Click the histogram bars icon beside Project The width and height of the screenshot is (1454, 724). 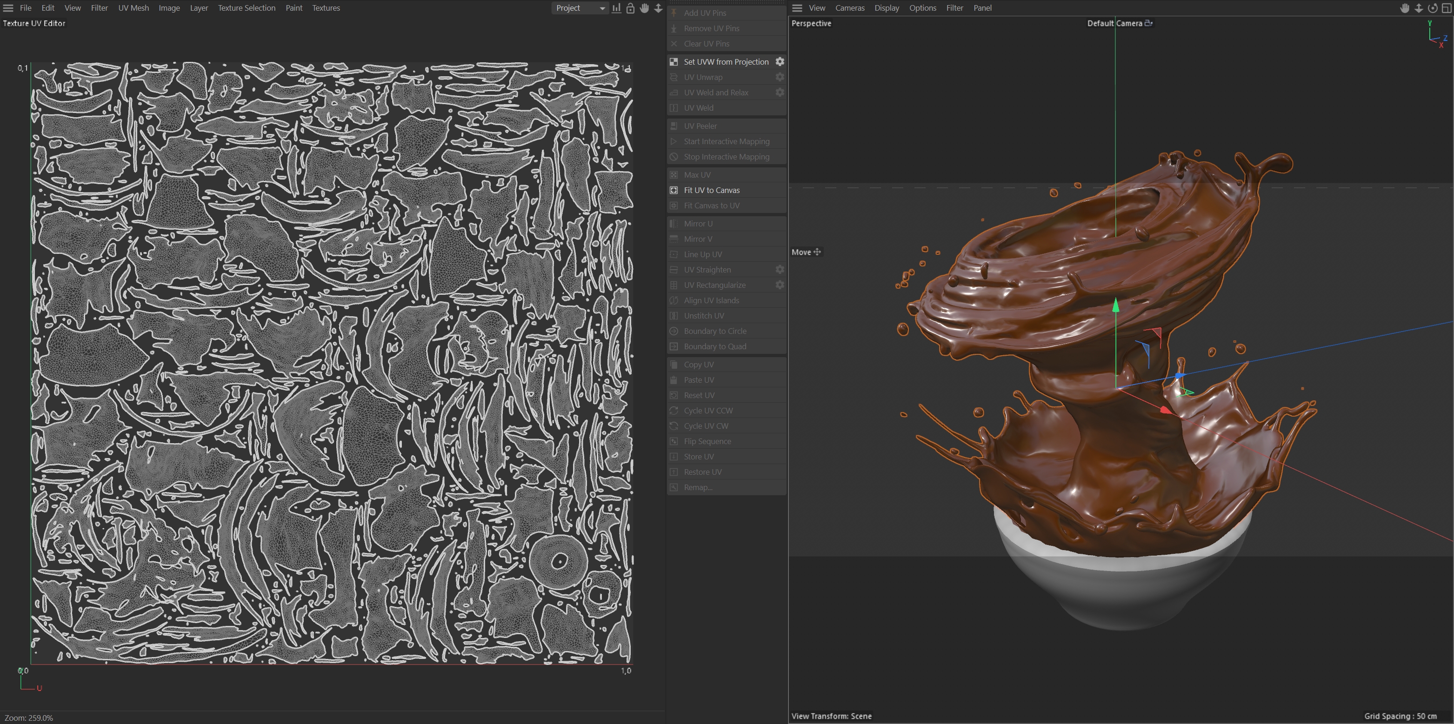616,8
